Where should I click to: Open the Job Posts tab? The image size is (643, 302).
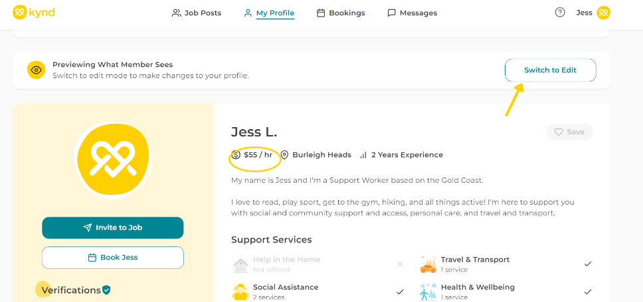pos(197,13)
